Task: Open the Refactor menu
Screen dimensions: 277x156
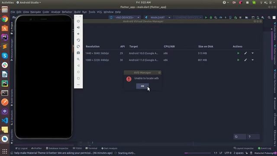Action: pos(67,12)
